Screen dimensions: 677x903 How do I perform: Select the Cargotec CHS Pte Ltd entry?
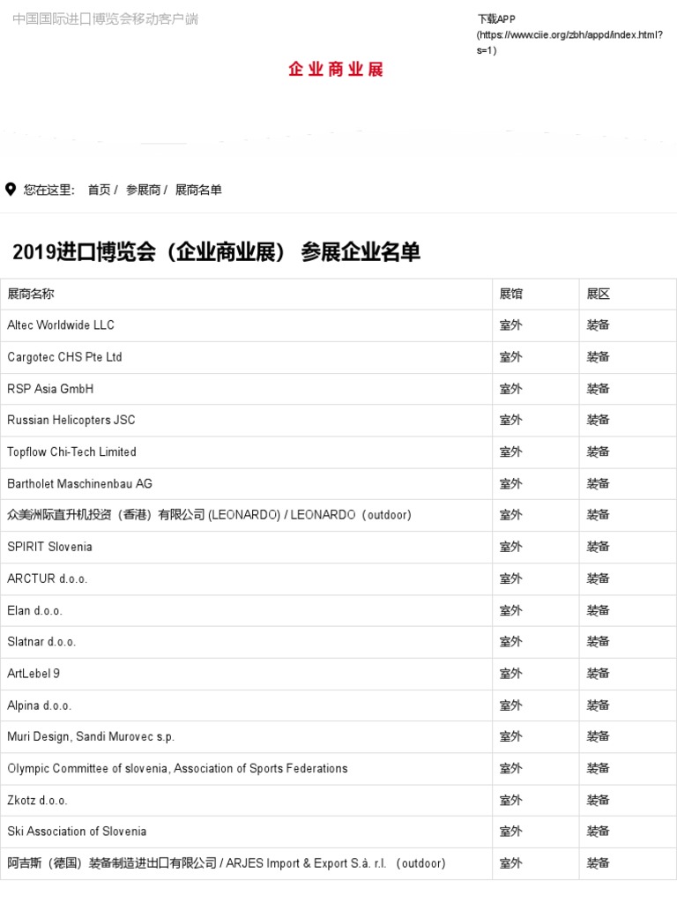64,357
